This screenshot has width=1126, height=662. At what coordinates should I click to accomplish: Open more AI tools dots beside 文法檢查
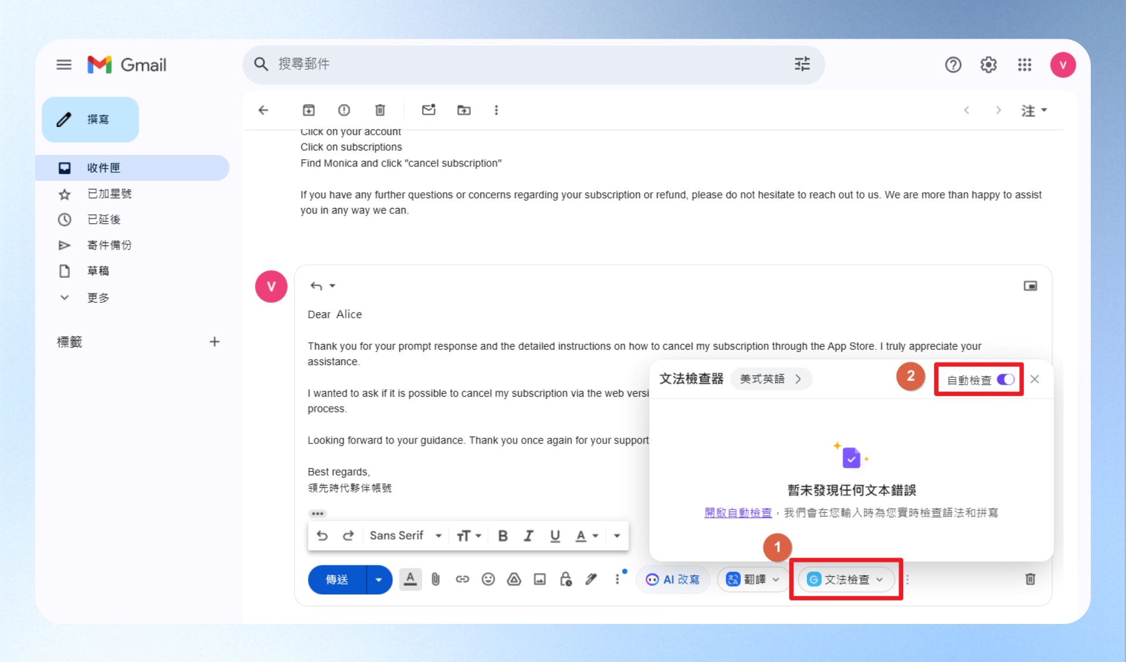(x=907, y=579)
